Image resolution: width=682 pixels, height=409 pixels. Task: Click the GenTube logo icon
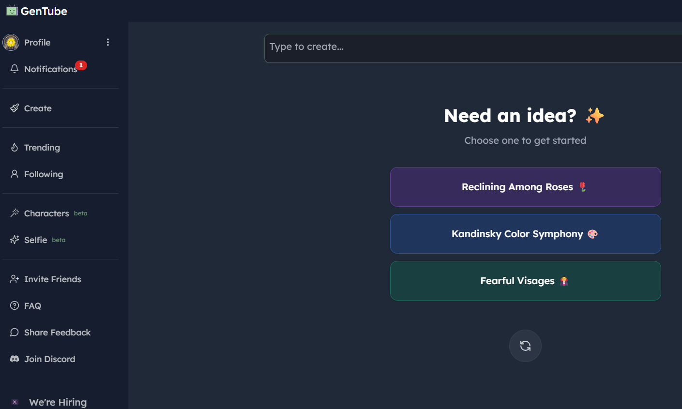[12, 11]
